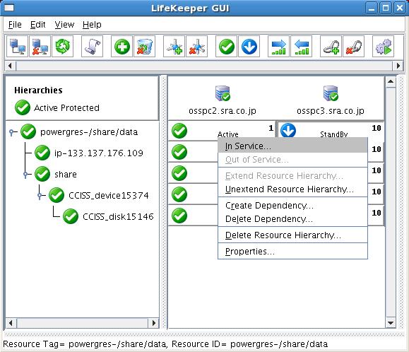The width and height of the screenshot is (409, 352).
Task: Collapse the powergres-/share/data tree node
Action: point(11,132)
